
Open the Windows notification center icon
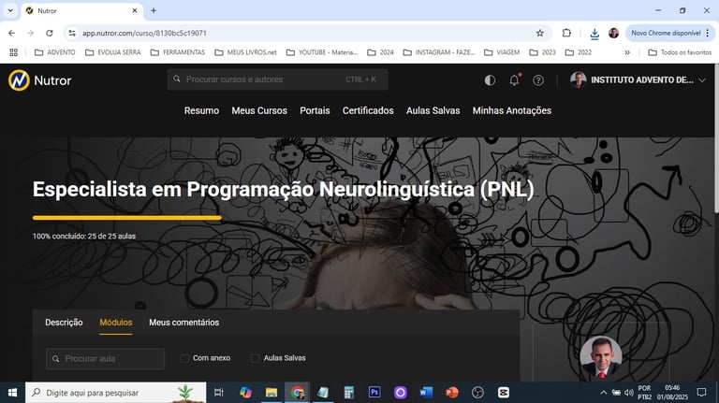(701, 393)
